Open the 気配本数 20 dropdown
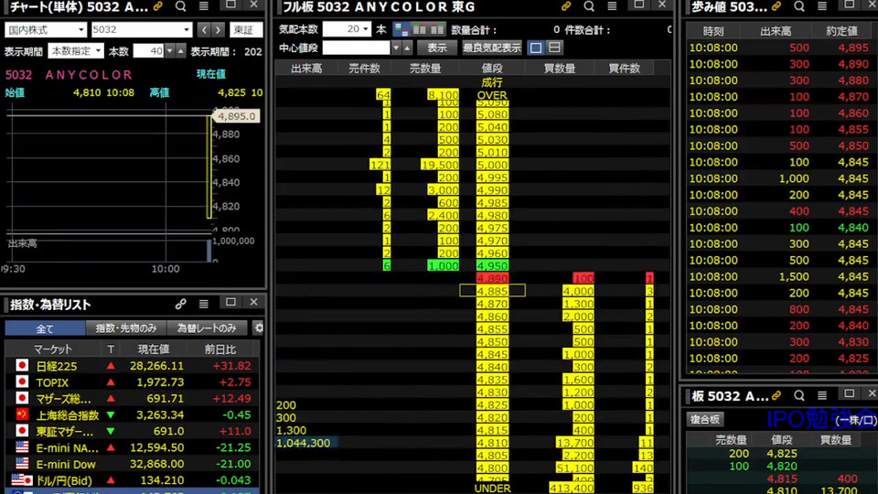878x494 pixels. [347, 29]
